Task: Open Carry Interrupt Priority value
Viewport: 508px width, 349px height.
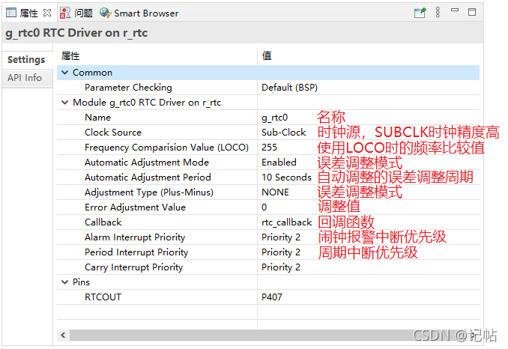Action: pyautogui.click(x=280, y=267)
